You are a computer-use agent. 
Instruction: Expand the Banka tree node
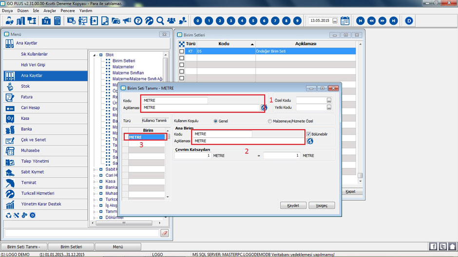pos(95,187)
